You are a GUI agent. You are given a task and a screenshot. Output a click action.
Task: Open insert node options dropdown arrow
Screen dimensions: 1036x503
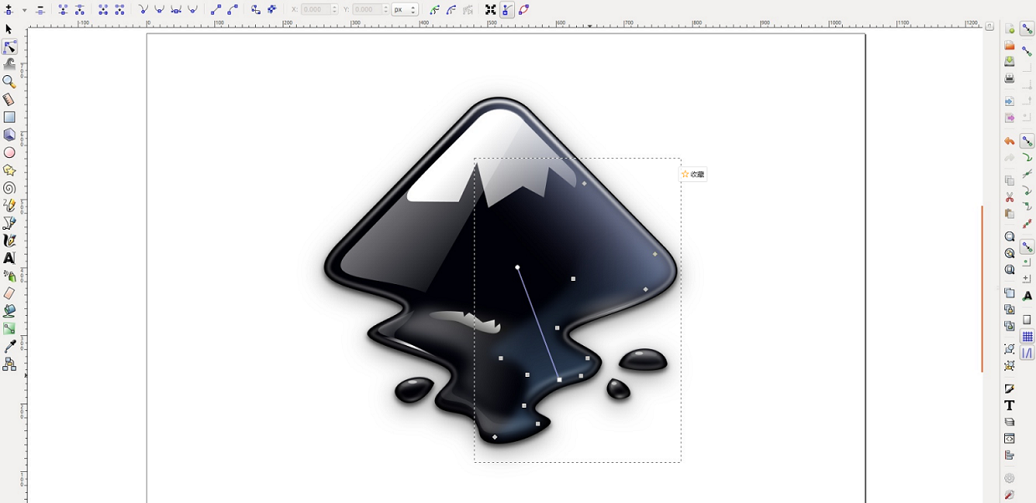24,10
